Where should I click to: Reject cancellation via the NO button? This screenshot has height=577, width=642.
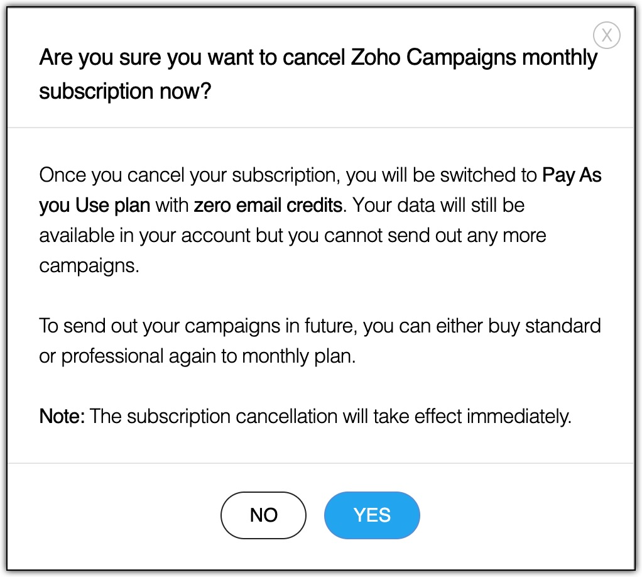pyautogui.click(x=263, y=515)
